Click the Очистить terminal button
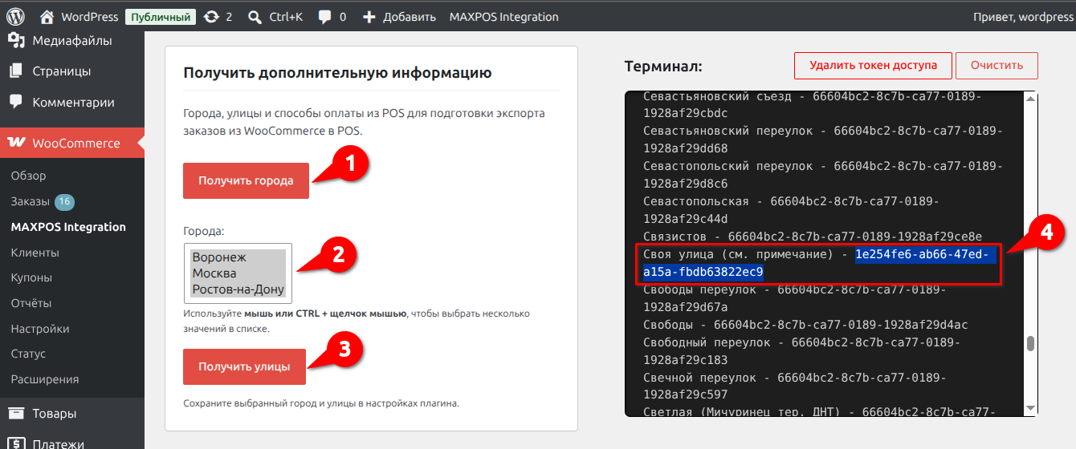1076x449 pixels. pos(997,66)
